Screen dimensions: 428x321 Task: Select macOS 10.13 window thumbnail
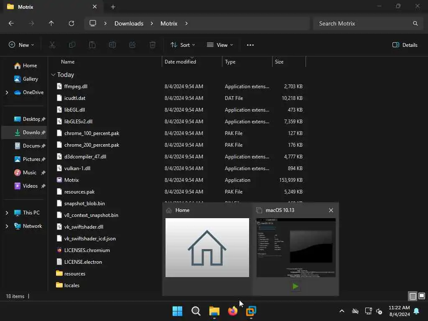click(x=296, y=247)
